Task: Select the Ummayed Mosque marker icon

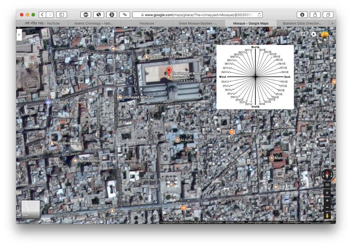Action: pos(120,97)
